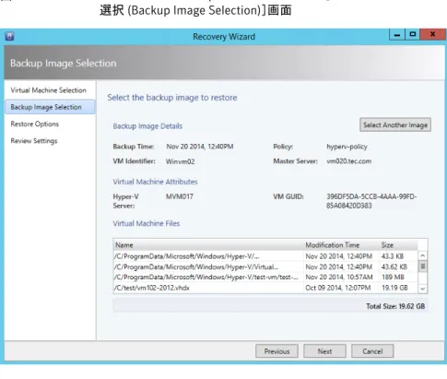
Task: Click Virtual Machine Attributes heading
Action: tap(155, 182)
